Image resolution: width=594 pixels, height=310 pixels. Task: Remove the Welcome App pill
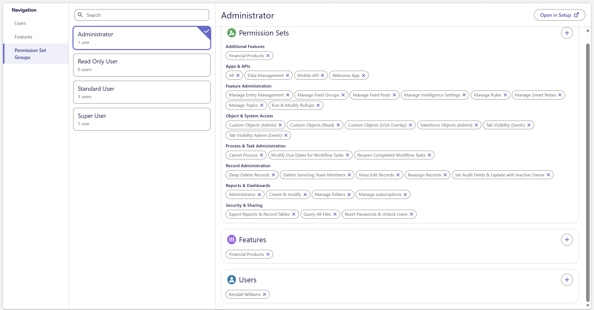(363, 75)
